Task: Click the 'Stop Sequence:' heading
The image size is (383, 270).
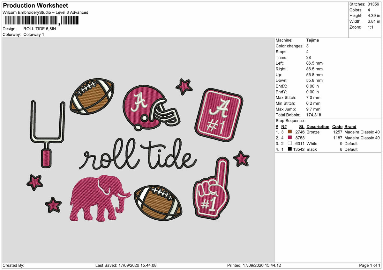Action: [x=290, y=121]
